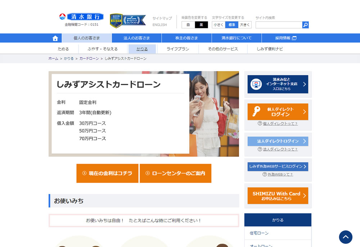Click the chevron on SHIMIZU With Card banner
The width and height of the screenshot is (360, 247).
[x=305, y=196]
